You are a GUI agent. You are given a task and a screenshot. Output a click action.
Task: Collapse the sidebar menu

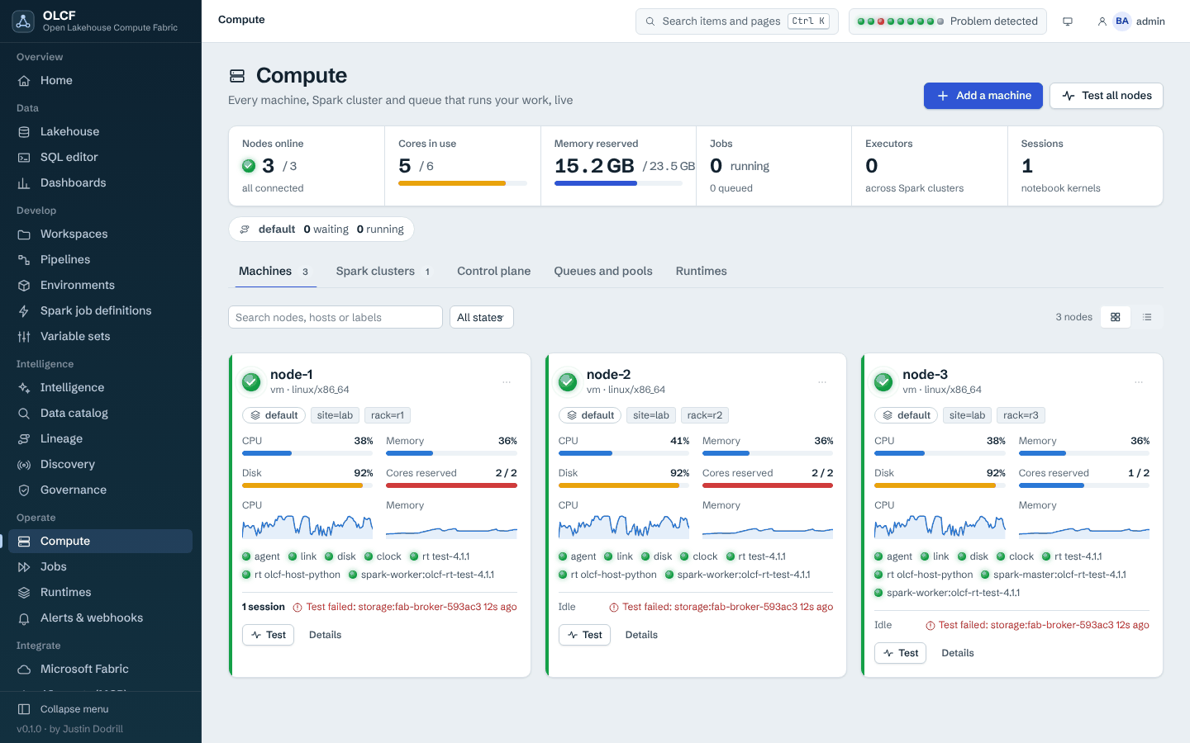click(x=100, y=709)
